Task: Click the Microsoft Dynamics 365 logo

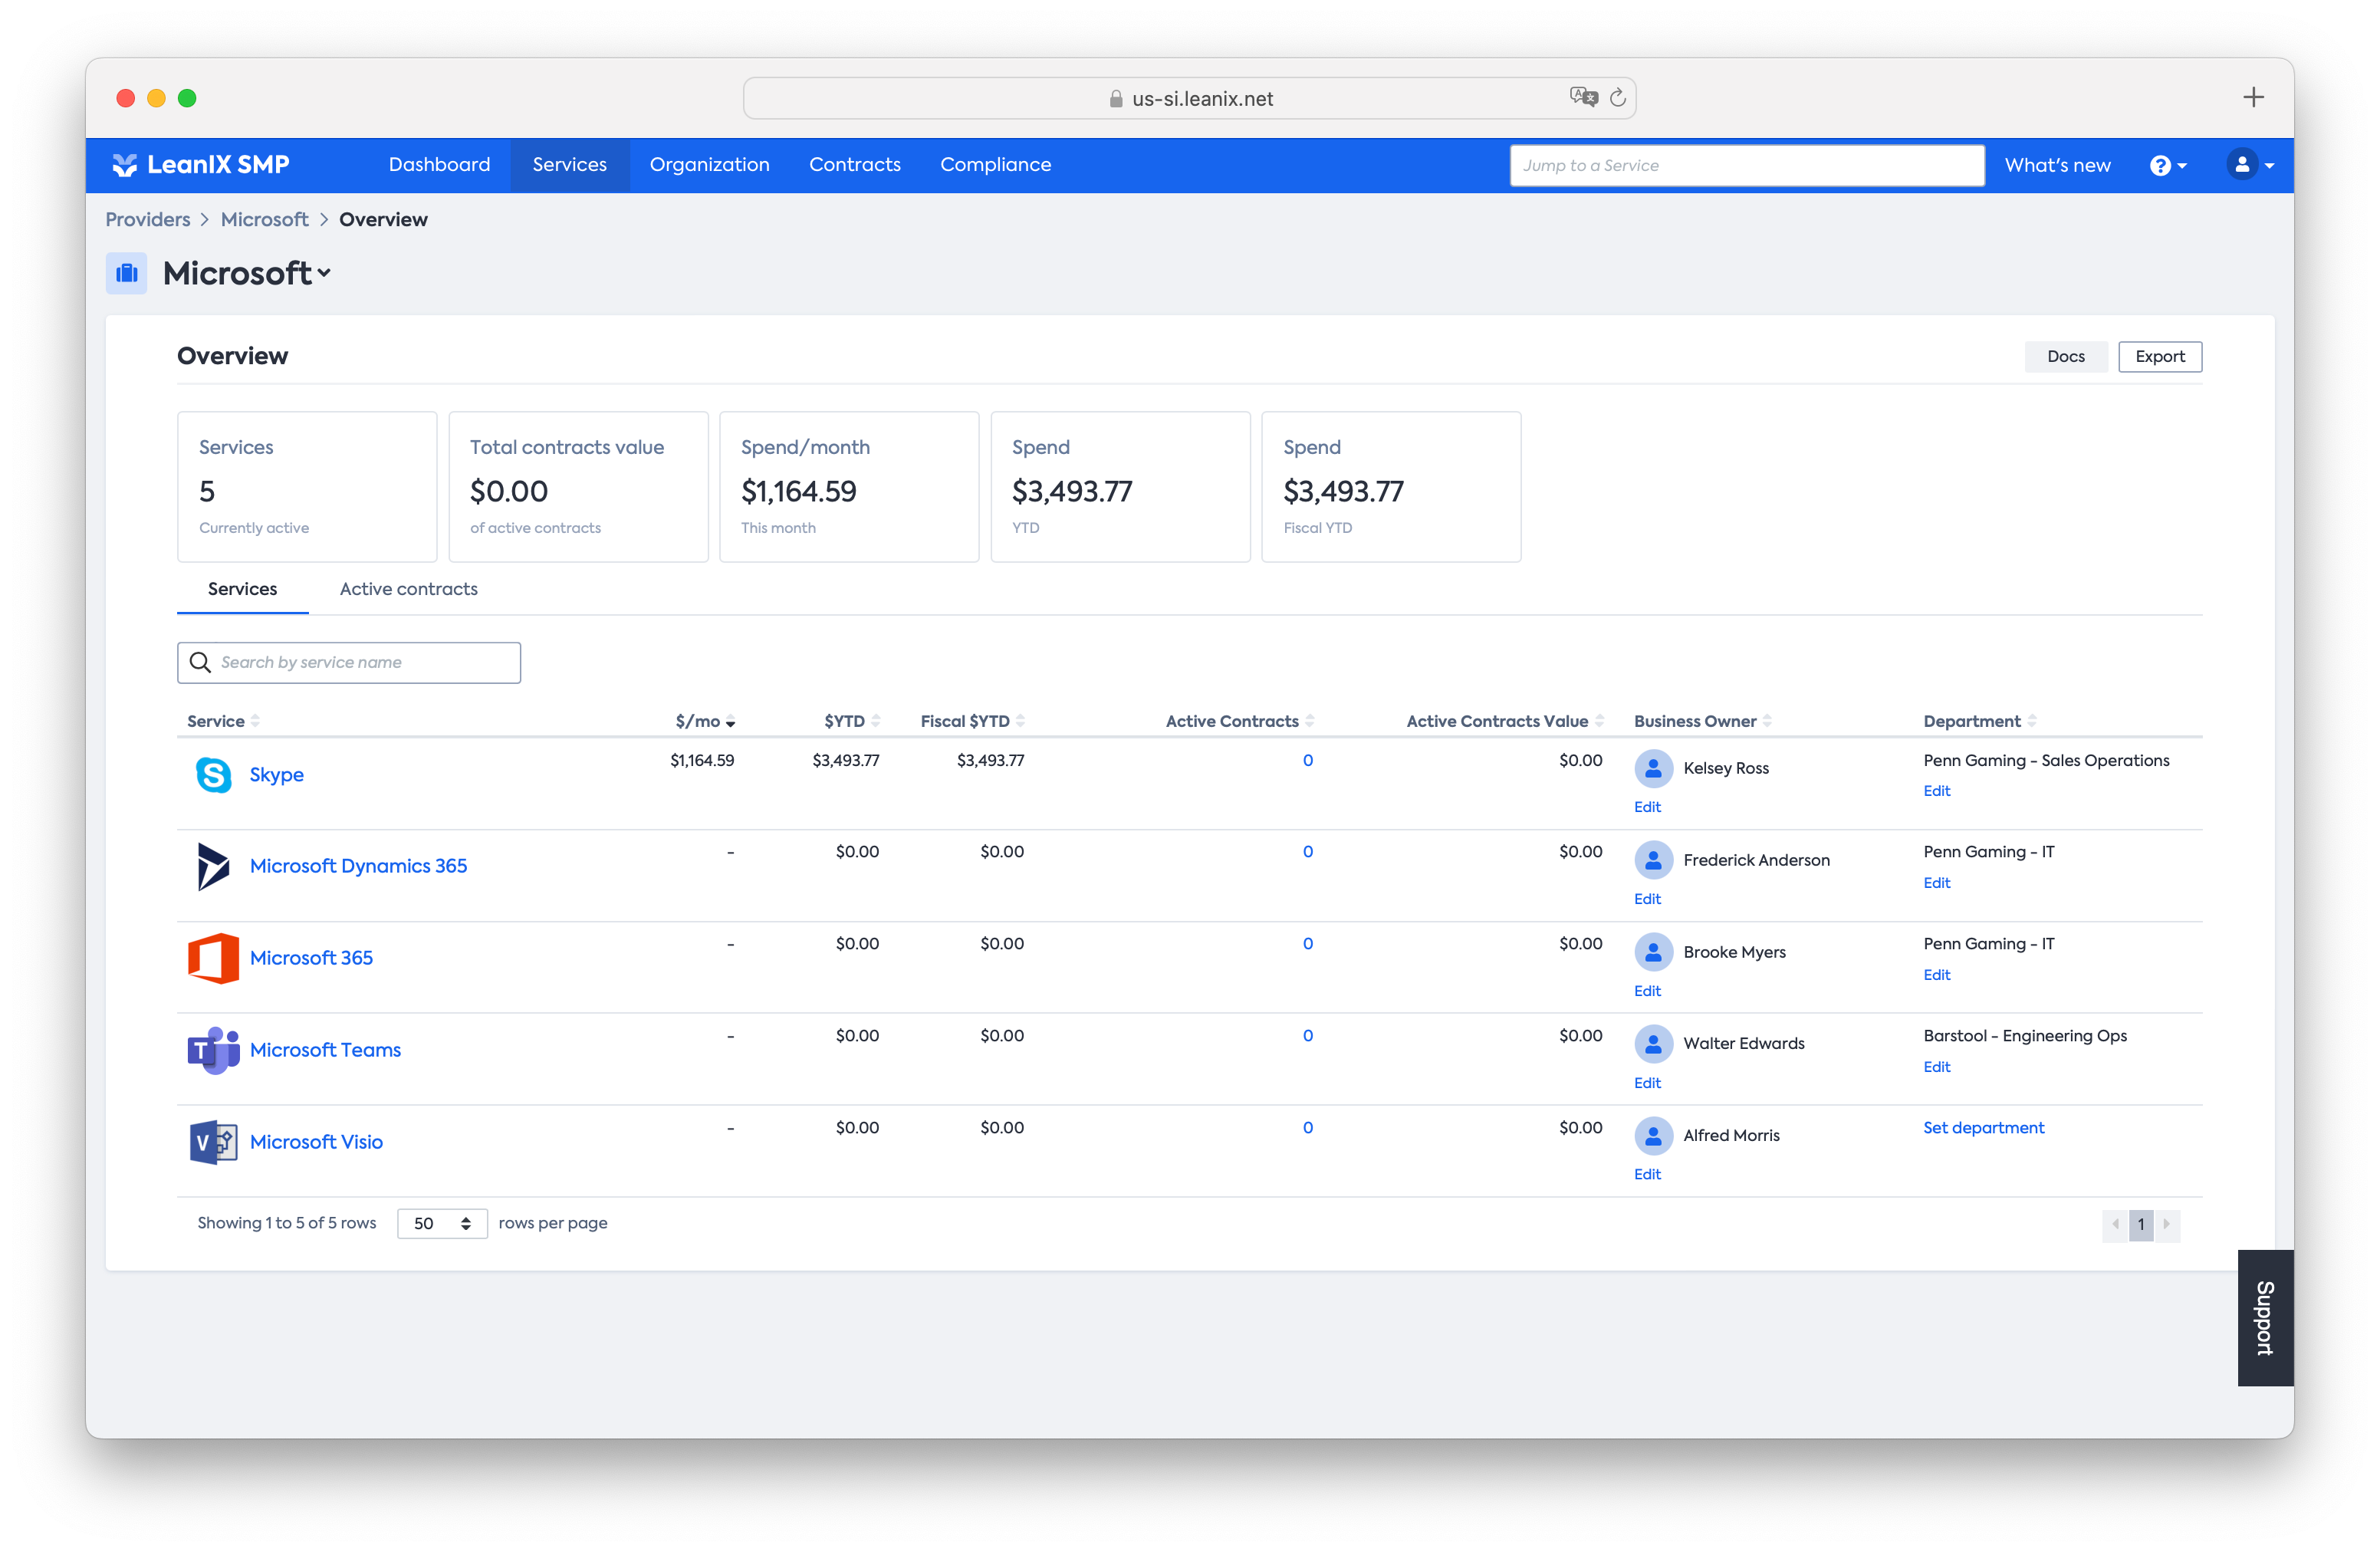Action: 213,866
